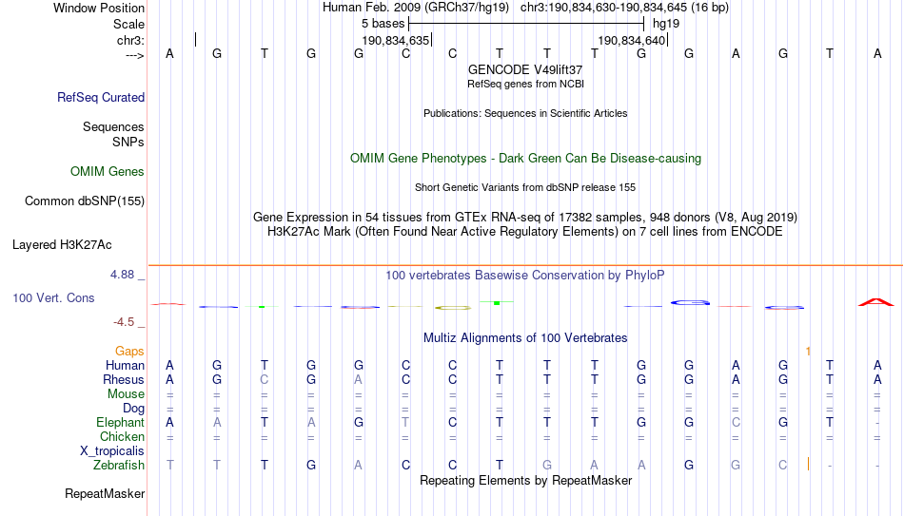
Task: Click 'Publications: Sequences in Scientific Articles' title
Action: [x=525, y=113]
